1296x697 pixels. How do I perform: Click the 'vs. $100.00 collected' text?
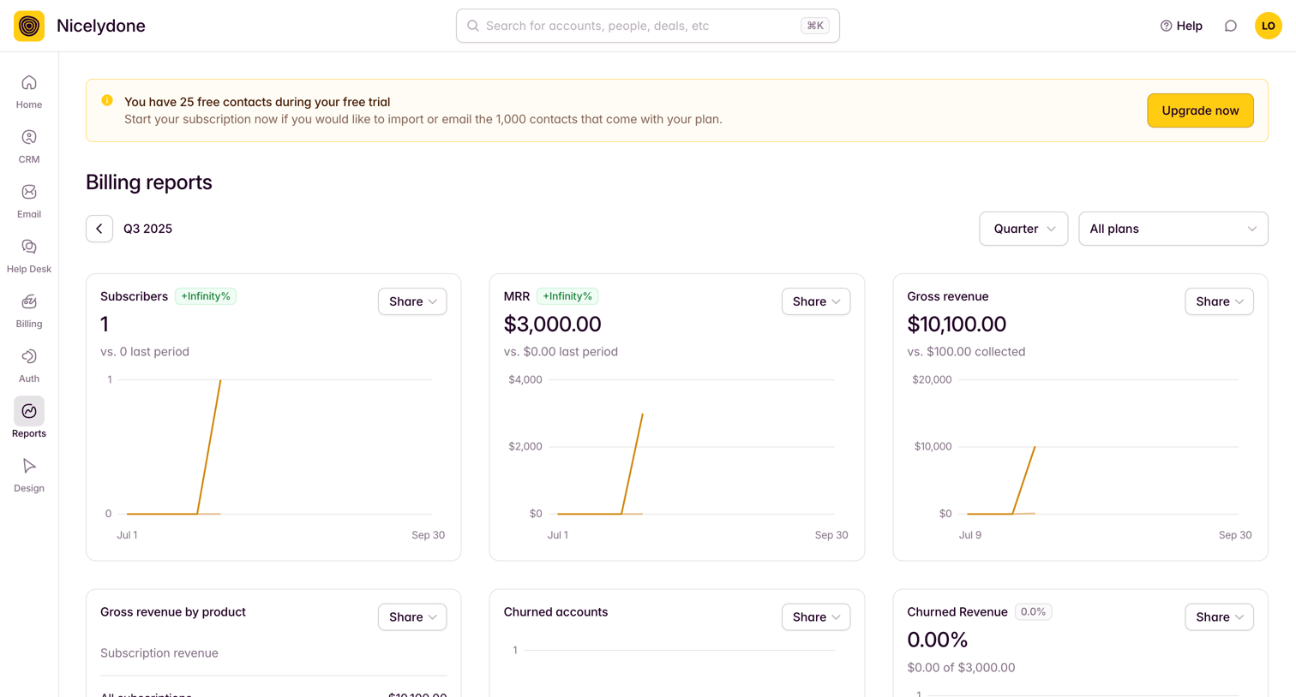pyautogui.click(x=966, y=352)
